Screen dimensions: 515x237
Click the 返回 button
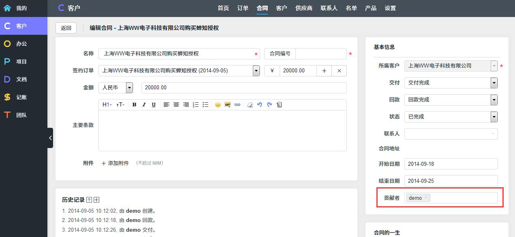click(x=66, y=28)
